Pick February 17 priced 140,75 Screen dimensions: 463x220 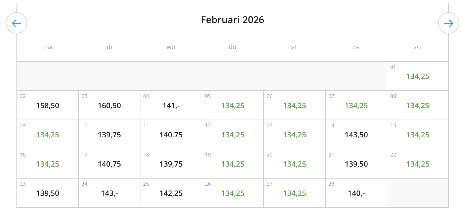pos(109,164)
